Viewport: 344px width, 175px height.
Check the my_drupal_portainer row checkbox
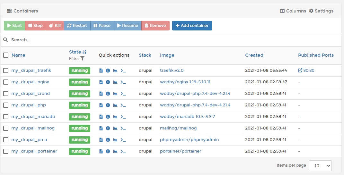click(x=6, y=151)
